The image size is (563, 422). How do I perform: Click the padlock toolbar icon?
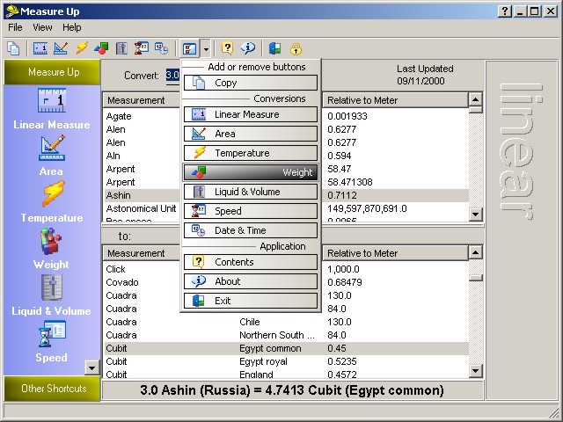[296, 49]
